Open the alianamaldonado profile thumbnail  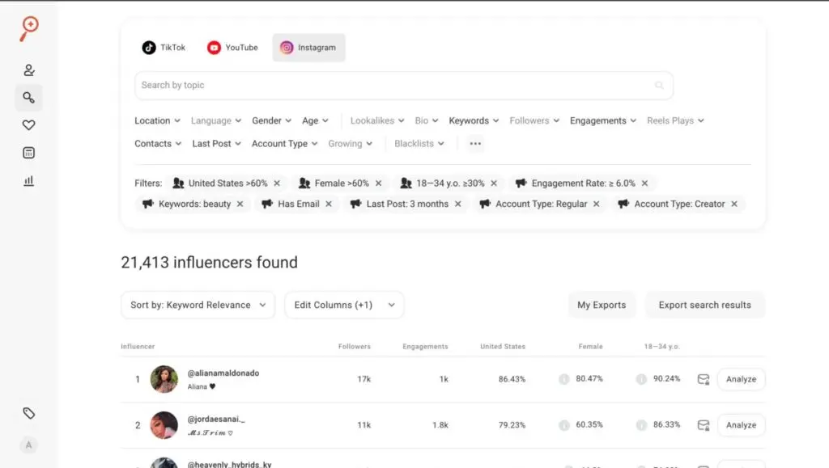[164, 379]
